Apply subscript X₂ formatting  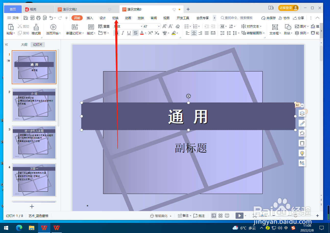[x=157, y=33]
